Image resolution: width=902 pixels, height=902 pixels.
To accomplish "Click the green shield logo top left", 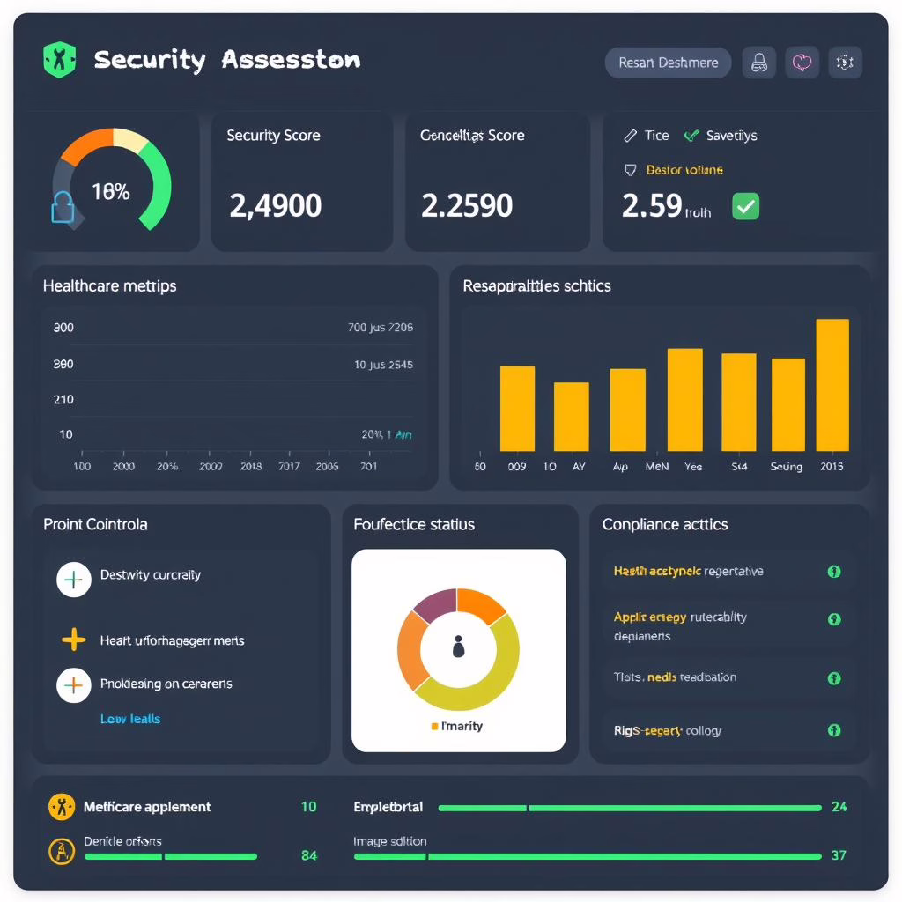I will pyautogui.click(x=59, y=61).
